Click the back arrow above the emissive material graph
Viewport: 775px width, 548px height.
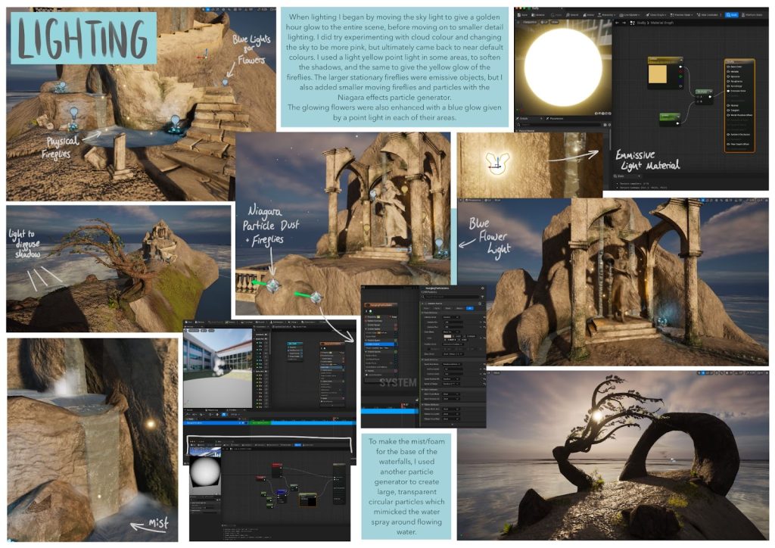point(617,23)
